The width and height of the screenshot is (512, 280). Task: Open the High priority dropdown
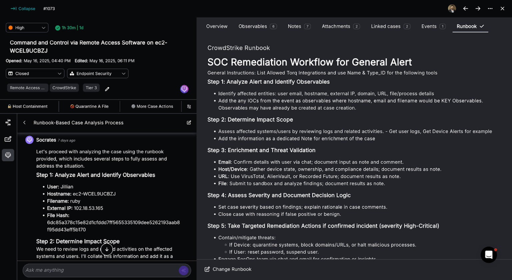[x=27, y=28]
